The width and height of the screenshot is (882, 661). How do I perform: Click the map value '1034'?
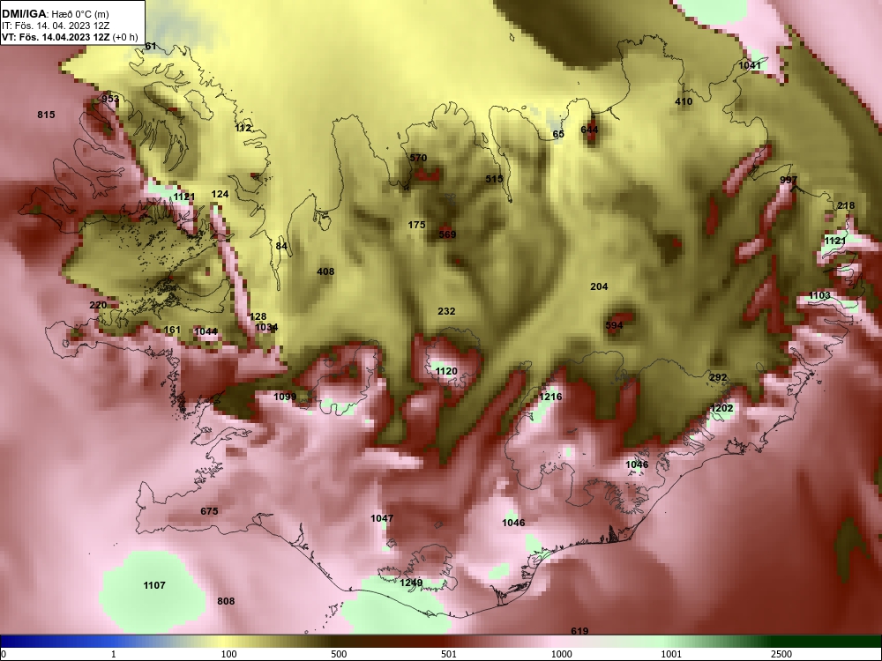click(x=266, y=327)
